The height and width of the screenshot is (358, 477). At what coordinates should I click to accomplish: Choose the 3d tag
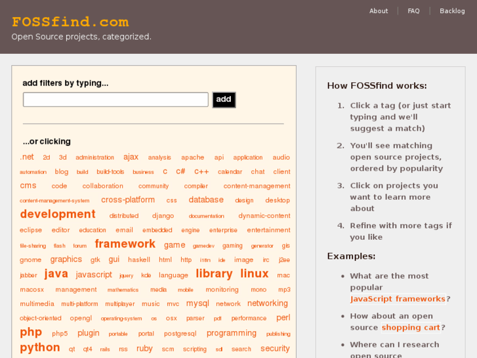pos(63,158)
